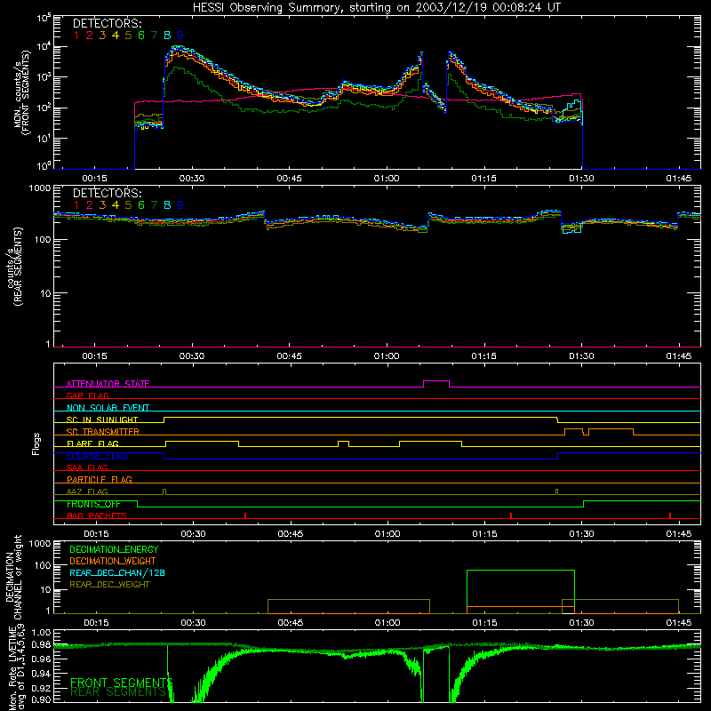Click the 00:45 tick label under the decimation panel

coord(291,623)
